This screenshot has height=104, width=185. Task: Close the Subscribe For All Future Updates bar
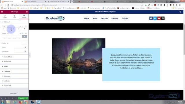coord(180,12)
